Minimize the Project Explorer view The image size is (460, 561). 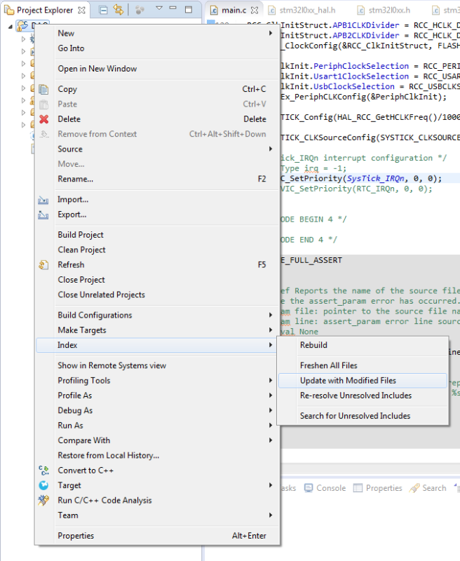pyautogui.click(x=173, y=8)
